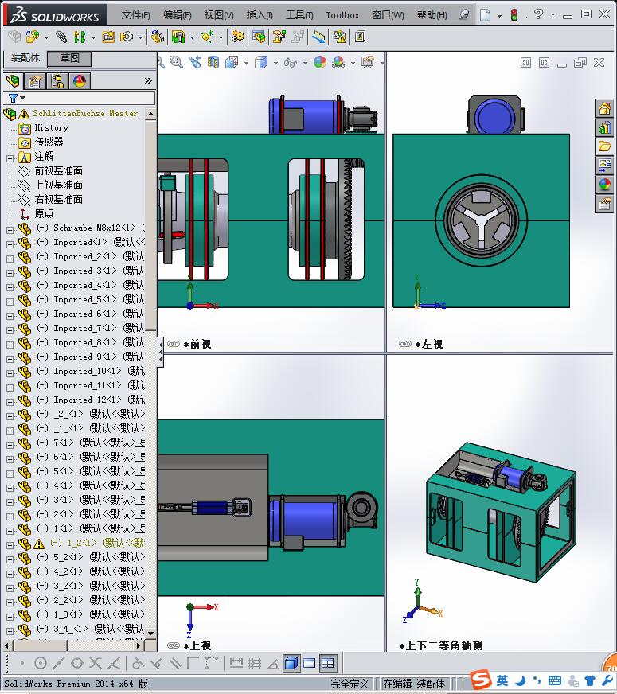Click the Sogou input method S icon

tap(481, 680)
